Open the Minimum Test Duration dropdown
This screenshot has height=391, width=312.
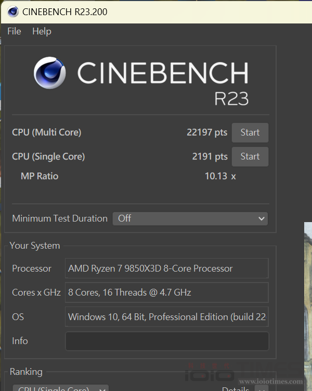point(190,218)
